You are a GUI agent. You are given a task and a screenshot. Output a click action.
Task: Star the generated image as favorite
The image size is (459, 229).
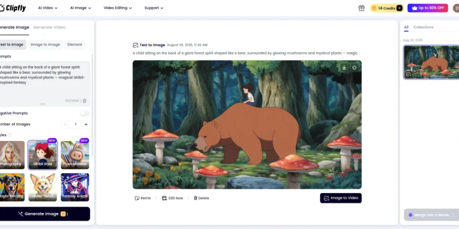pos(354,68)
